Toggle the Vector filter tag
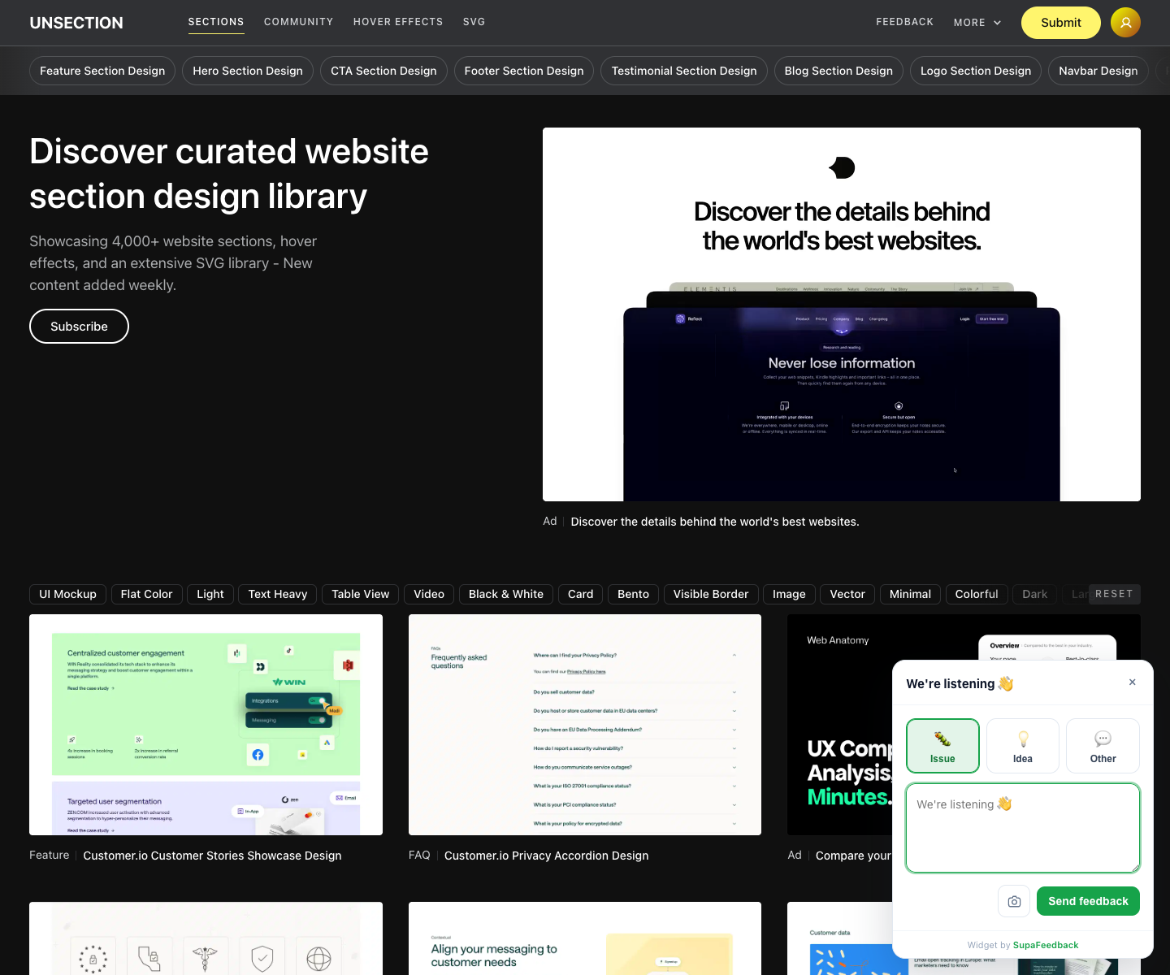Image resolution: width=1170 pixels, height=975 pixels. click(x=847, y=594)
